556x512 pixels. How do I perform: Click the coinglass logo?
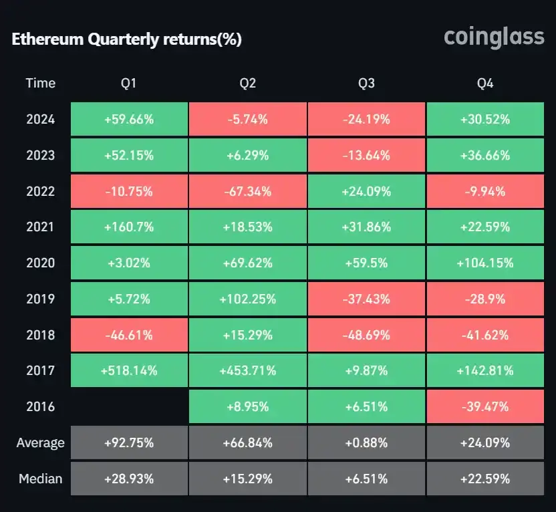(x=494, y=37)
